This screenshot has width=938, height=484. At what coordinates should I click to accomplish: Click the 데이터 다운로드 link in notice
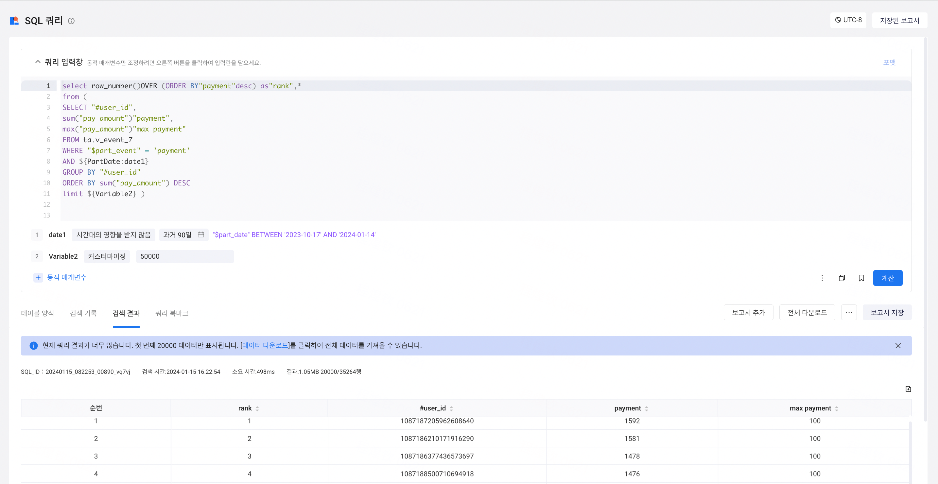(x=265, y=346)
